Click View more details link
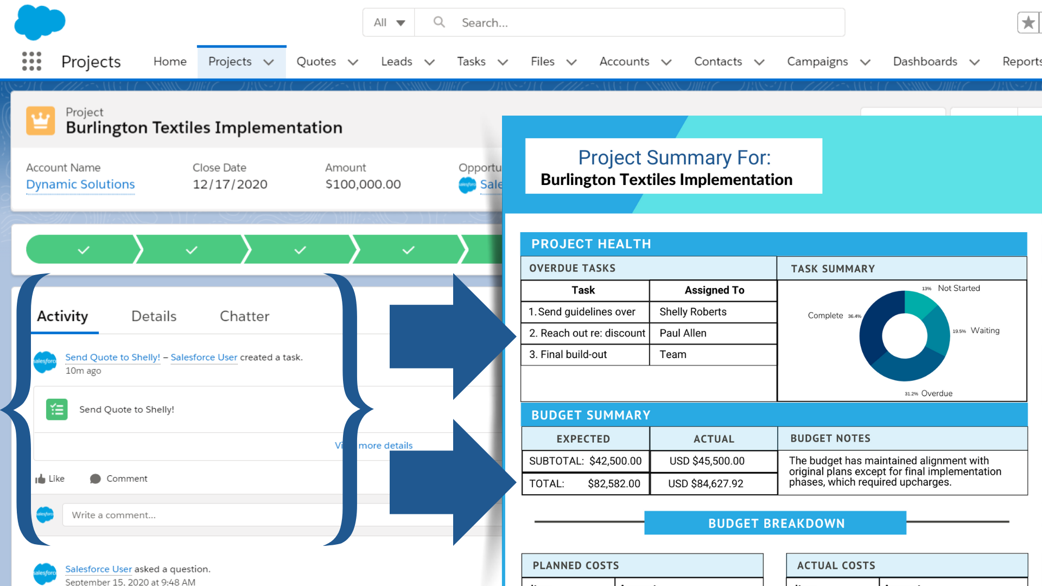The width and height of the screenshot is (1042, 586). pyautogui.click(x=374, y=445)
